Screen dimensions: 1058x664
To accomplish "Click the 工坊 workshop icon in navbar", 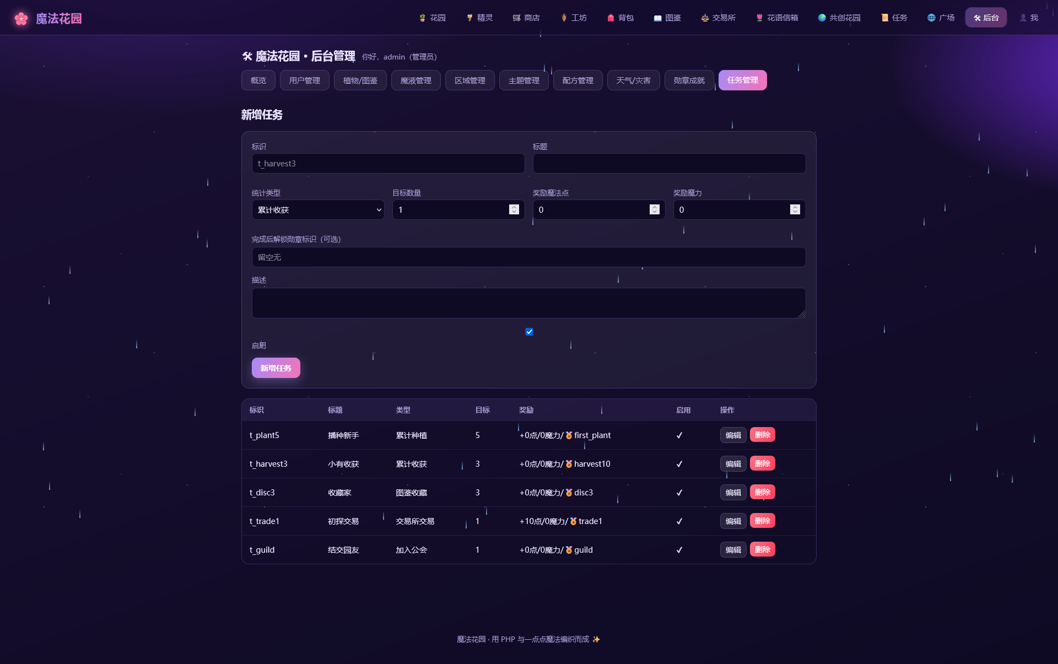I will (x=564, y=18).
